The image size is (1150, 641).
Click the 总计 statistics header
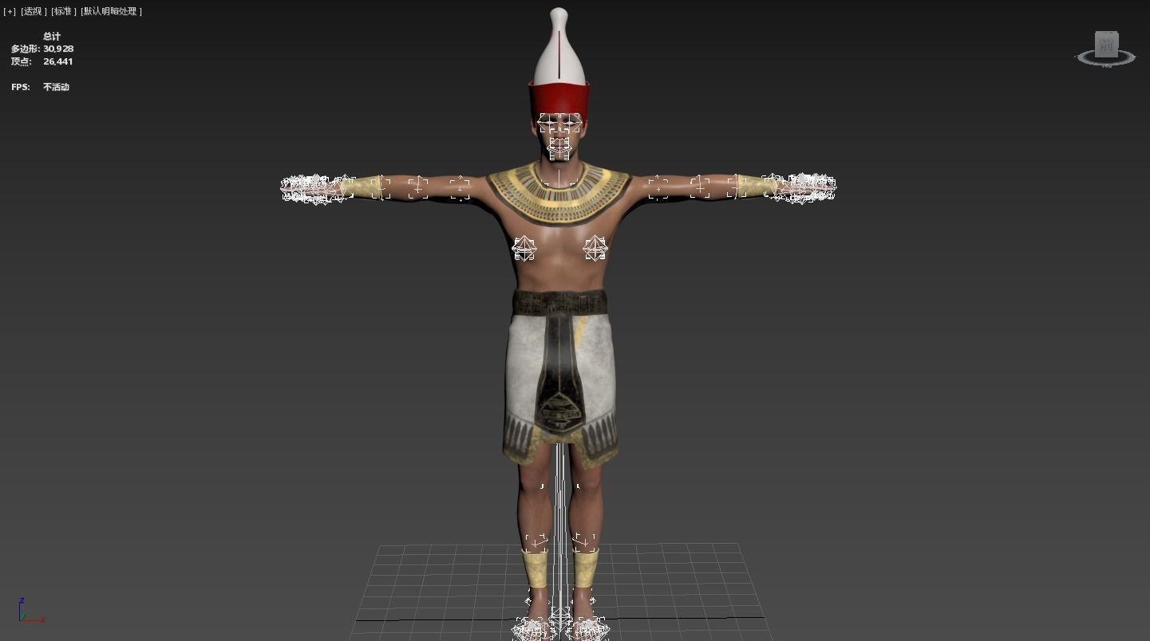(x=52, y=36)
